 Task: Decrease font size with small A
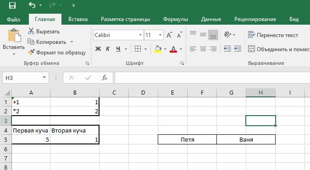pyautogui.click(x=179, y=35)
